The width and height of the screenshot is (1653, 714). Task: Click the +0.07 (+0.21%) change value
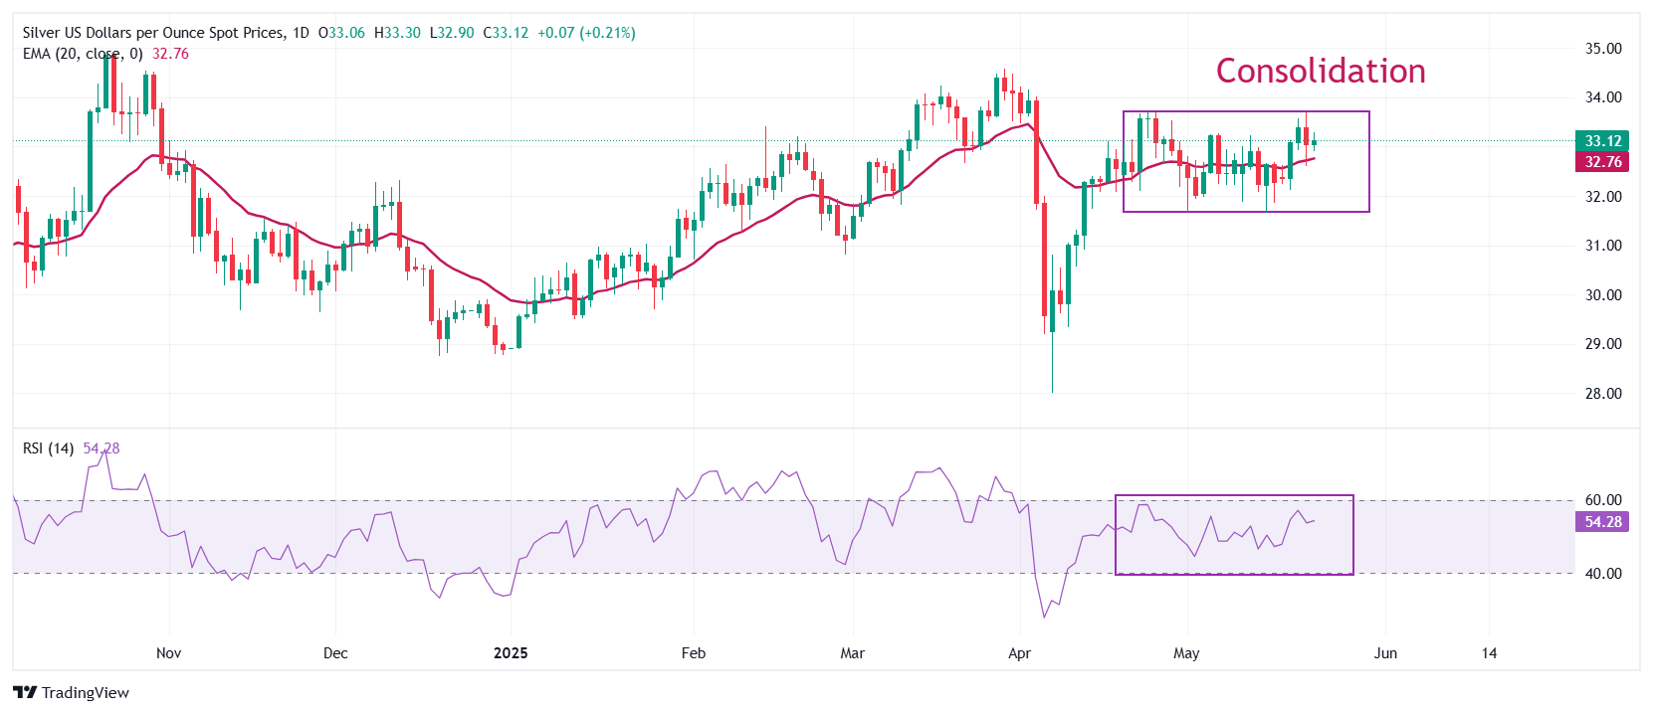pos(586,33)
